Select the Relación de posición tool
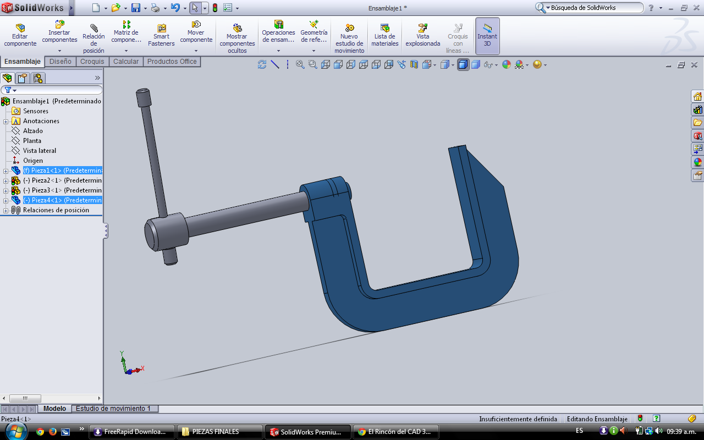 94,38
